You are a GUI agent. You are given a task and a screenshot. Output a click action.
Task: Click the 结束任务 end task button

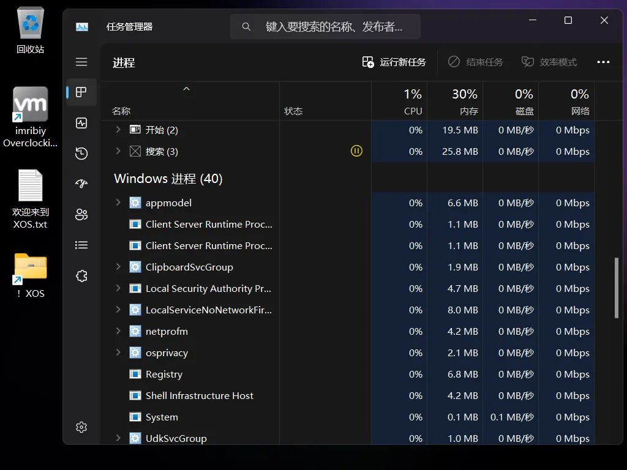click(x=477, y=62)
